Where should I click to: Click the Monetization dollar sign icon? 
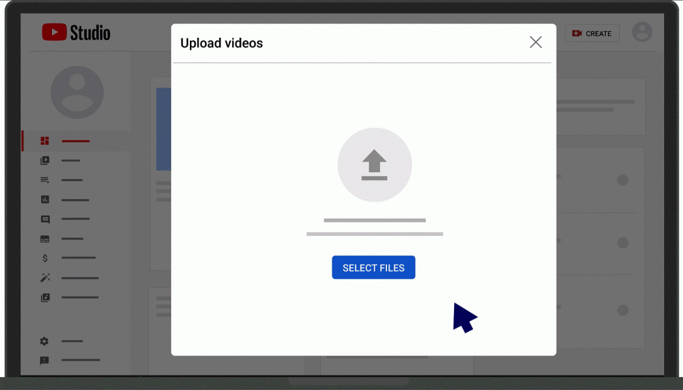click(x=44, y=258)
